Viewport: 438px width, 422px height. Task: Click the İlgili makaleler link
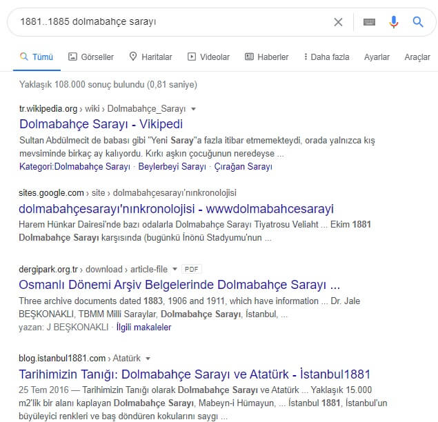click(143, 327)
